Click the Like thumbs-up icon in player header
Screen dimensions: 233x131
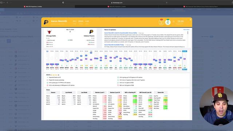tap(168, 22)
